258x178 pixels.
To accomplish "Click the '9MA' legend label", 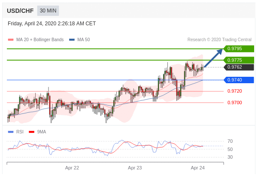I will [42, 132].
